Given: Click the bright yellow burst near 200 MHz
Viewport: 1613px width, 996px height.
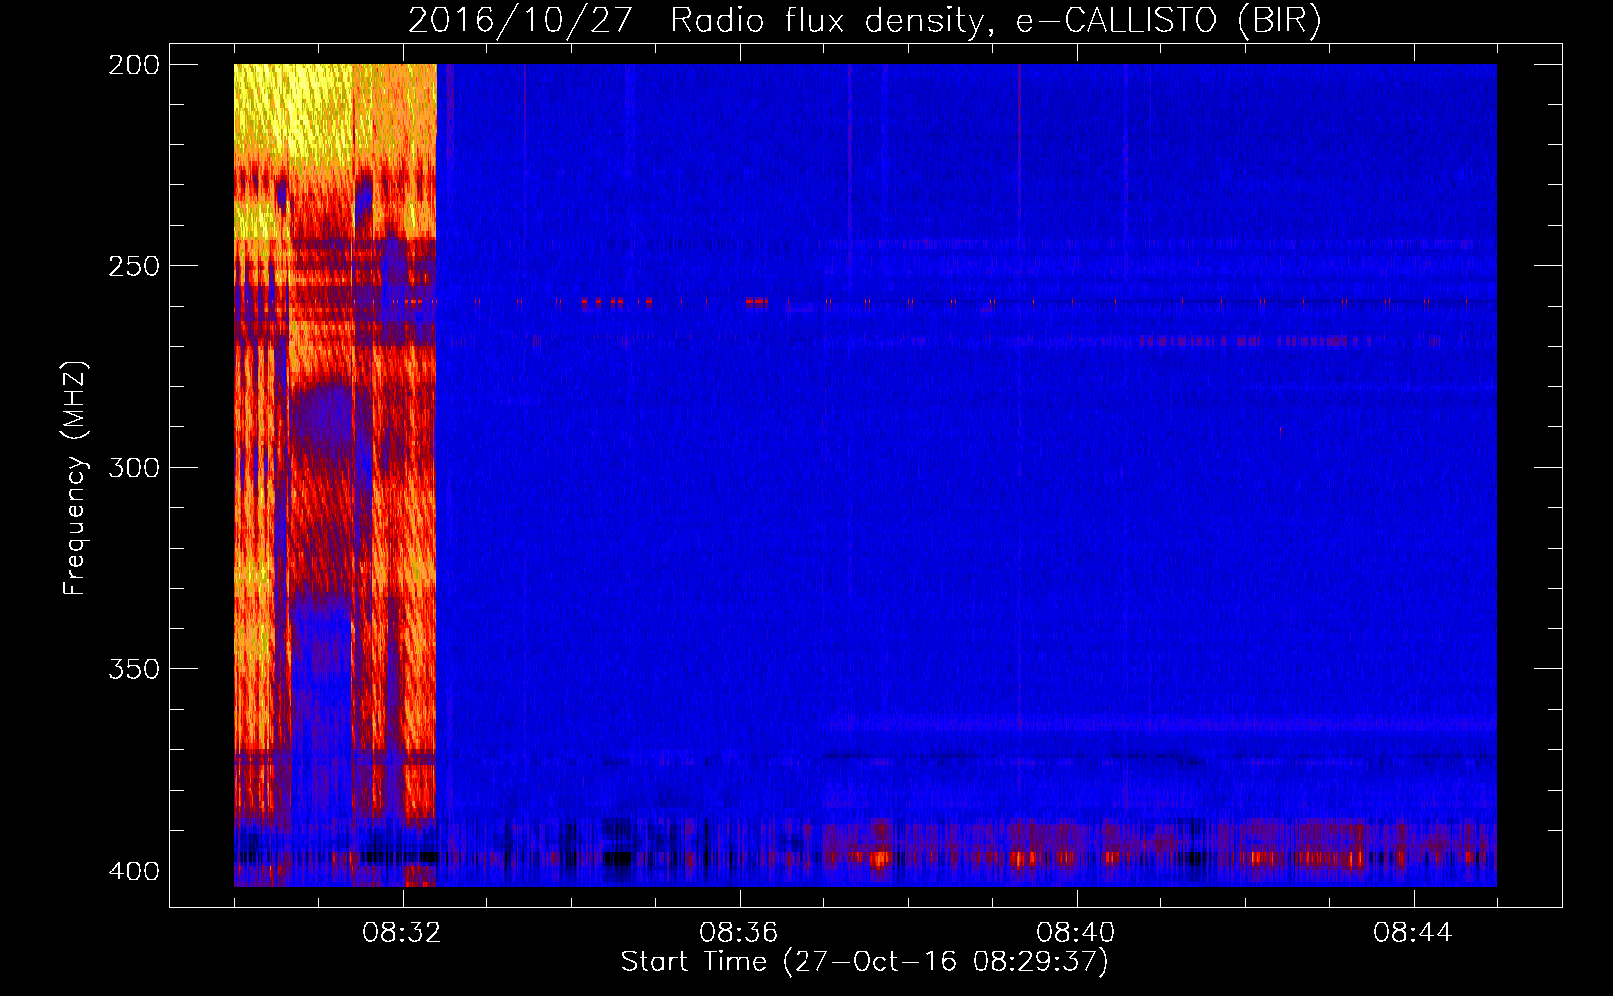Looking at the screenshot, I should [293, 112].
